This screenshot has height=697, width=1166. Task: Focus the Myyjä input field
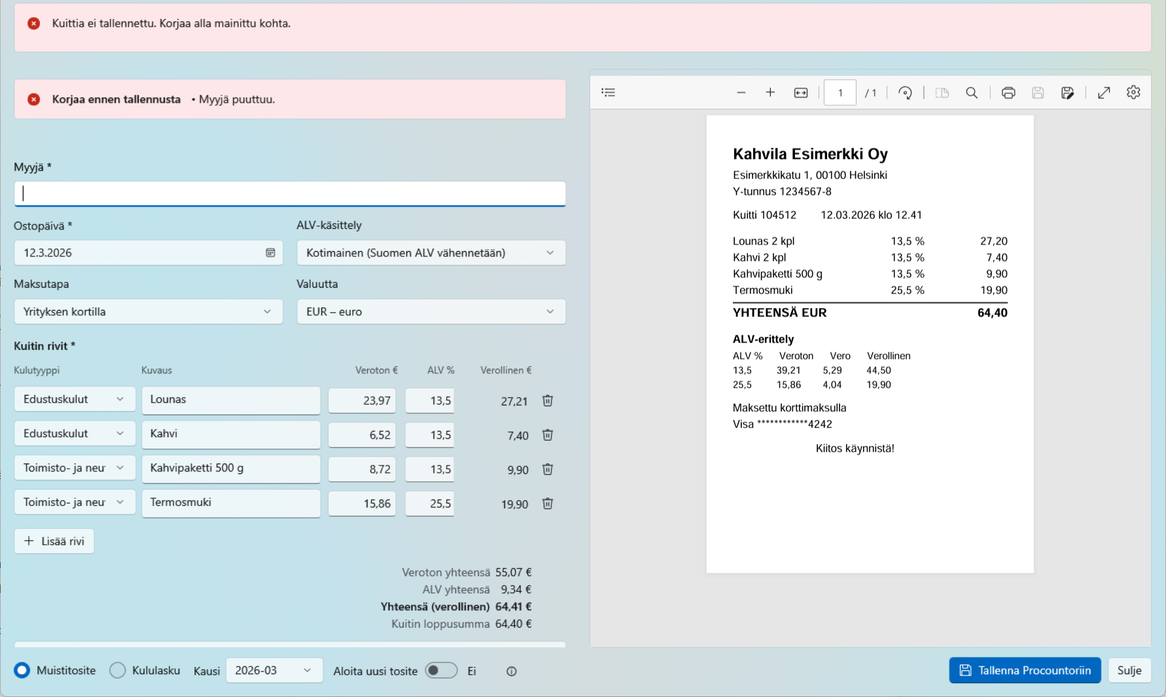290,194
